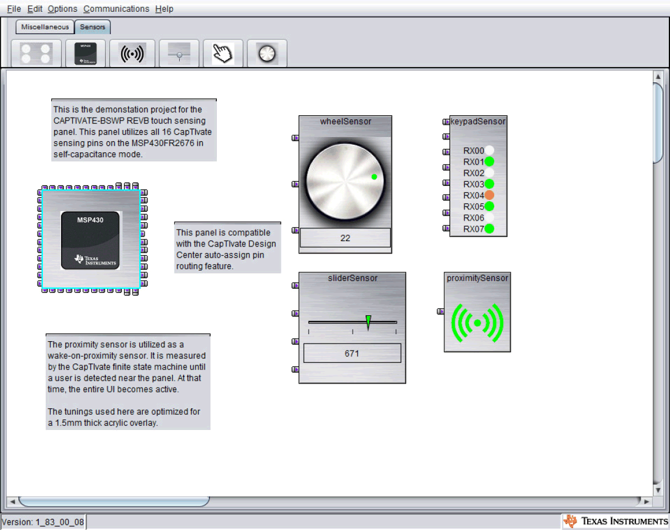Image resolution: width=670 pixels, height=530 pixels.
Task: Open the File menu
Action: click(x=14, y=9)
